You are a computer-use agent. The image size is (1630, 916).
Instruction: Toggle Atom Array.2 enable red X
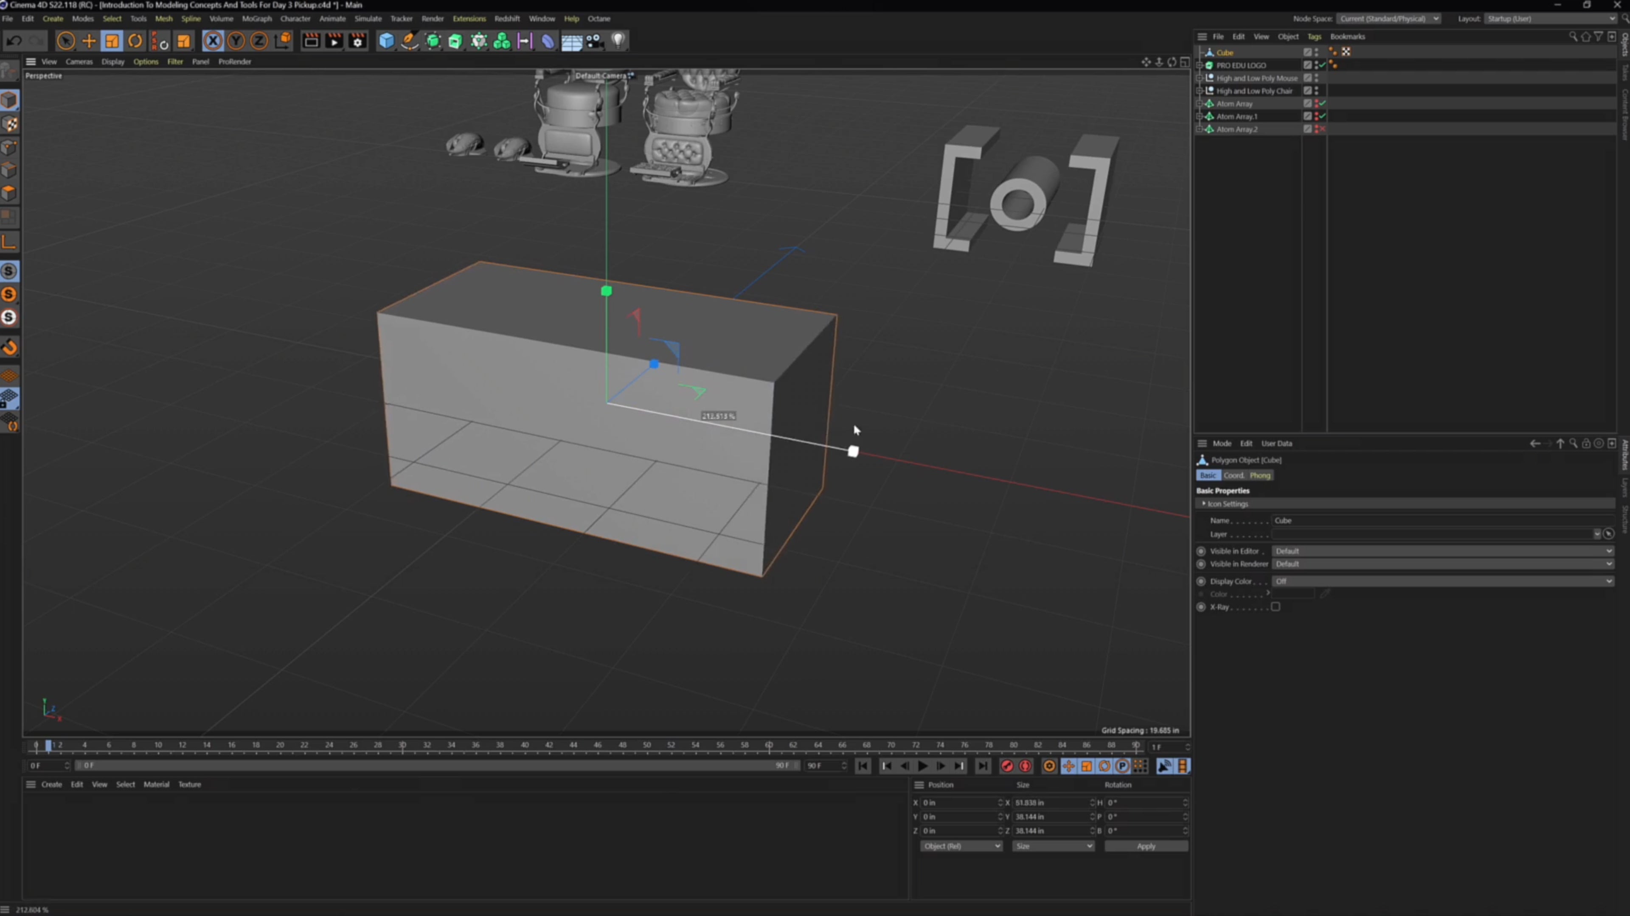pyautogui.click(x=1323, y=129)
